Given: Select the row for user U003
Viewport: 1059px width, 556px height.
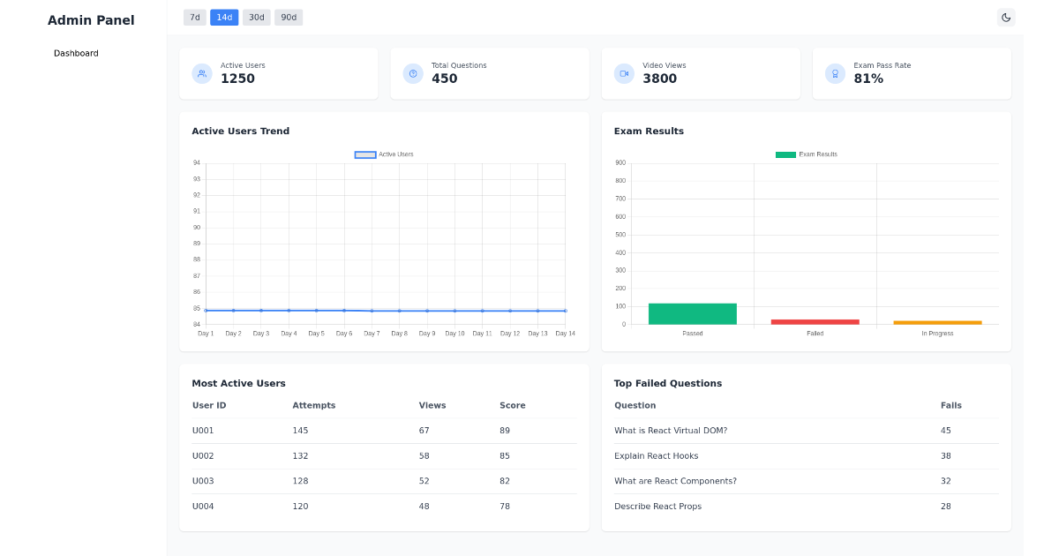Looking at the screenshot, I should (201, 481).
